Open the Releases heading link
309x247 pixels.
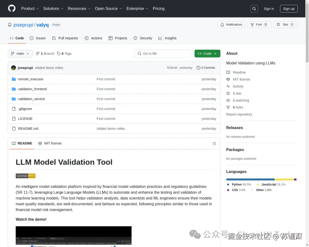pos(234,128)
